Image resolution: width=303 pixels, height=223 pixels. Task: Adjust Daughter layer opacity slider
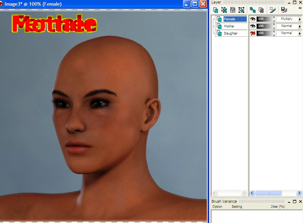(266, 33)
